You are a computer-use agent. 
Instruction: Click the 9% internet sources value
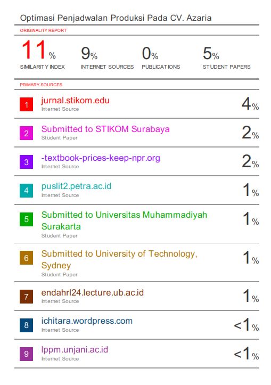89,53
